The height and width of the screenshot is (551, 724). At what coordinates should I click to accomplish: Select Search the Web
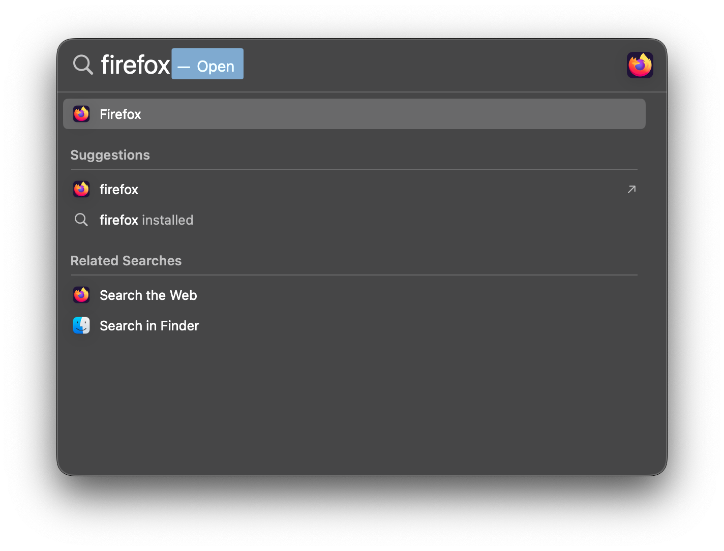(x=354, y=295)
